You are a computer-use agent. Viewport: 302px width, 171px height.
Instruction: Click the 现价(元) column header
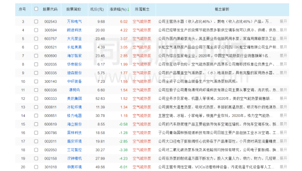coord(97,9)
